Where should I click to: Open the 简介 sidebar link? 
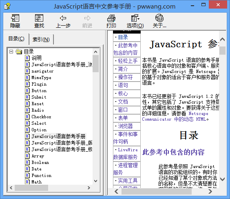coord(123,69)
